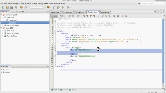Viewport: 166px width, 93px height.
Task: Click the Save All toolbar icon
Action: [16, 7]
